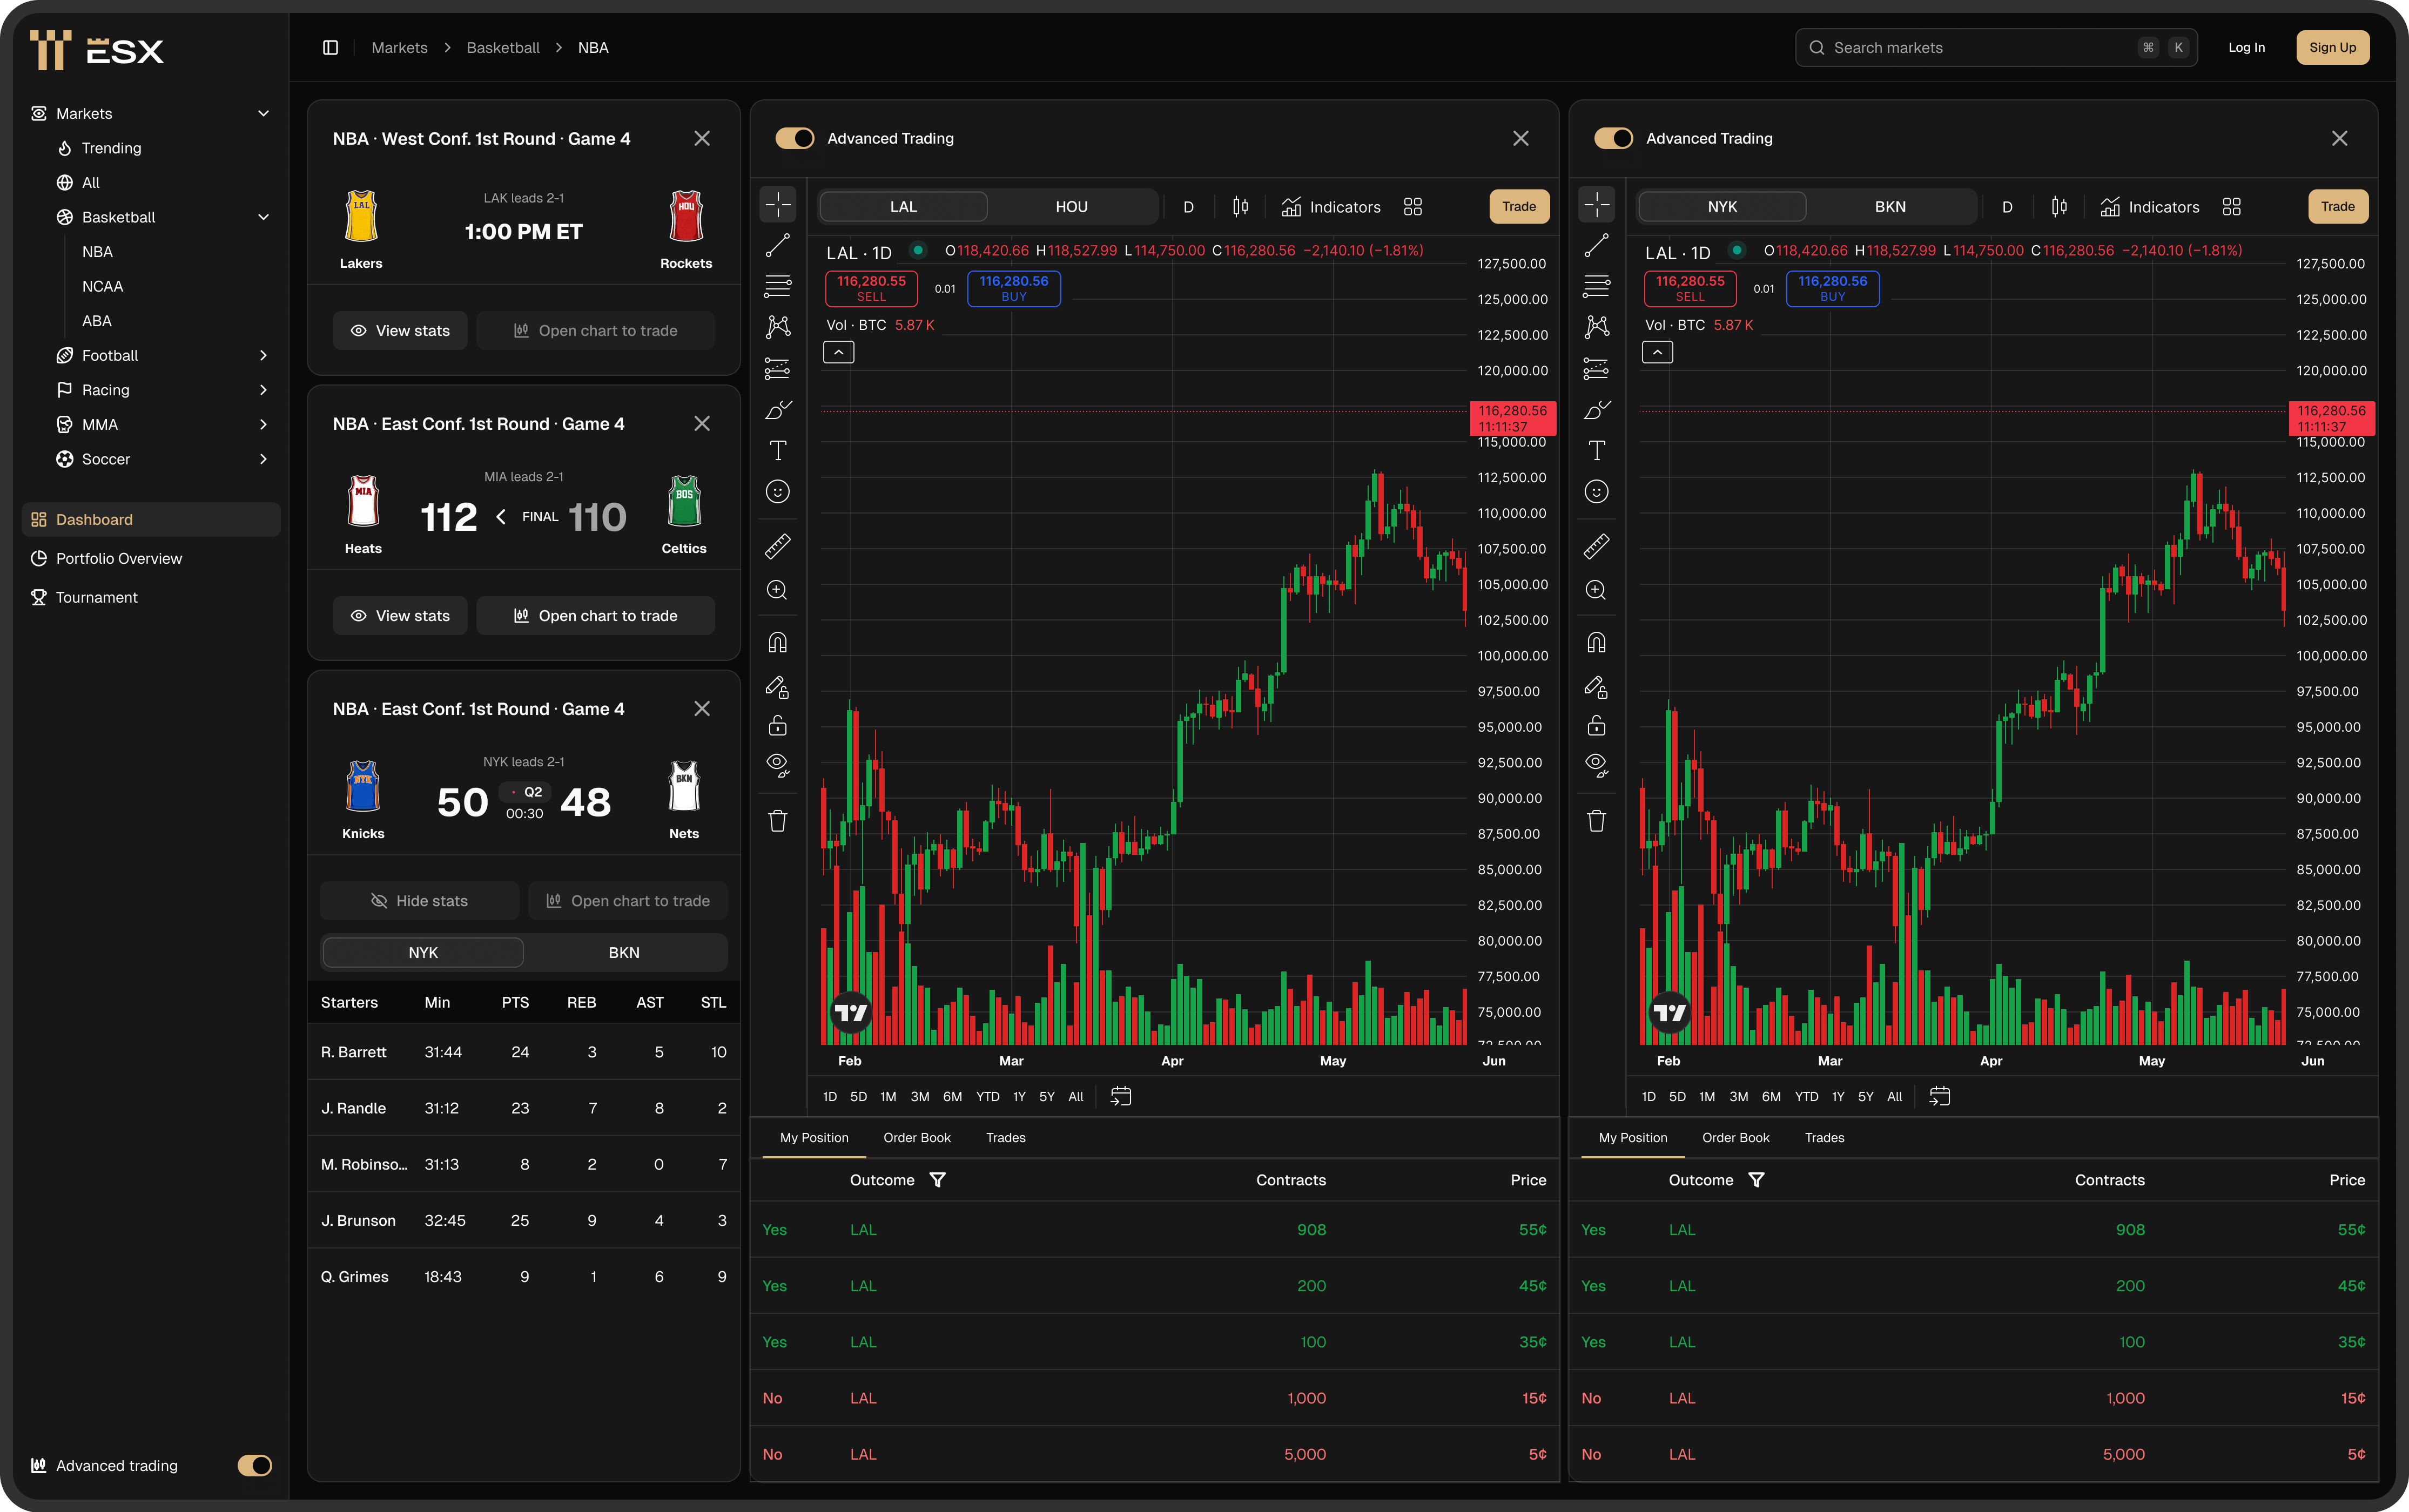
Task: Toggle sidebar panel icon in top bar
Action: [x=330, y=47]
